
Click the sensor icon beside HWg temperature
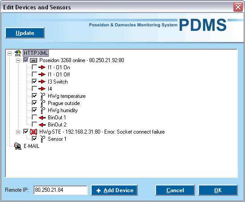tap(42, 96)
